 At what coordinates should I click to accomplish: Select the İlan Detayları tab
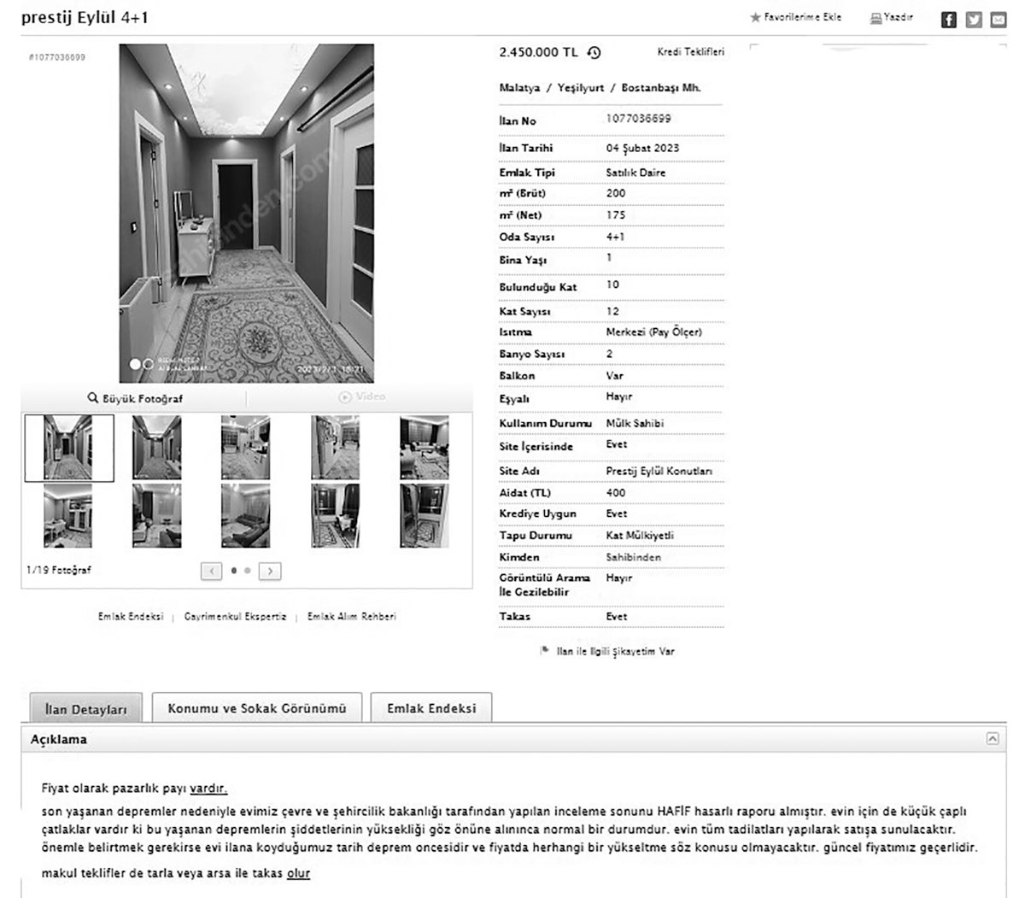(85, 709)
